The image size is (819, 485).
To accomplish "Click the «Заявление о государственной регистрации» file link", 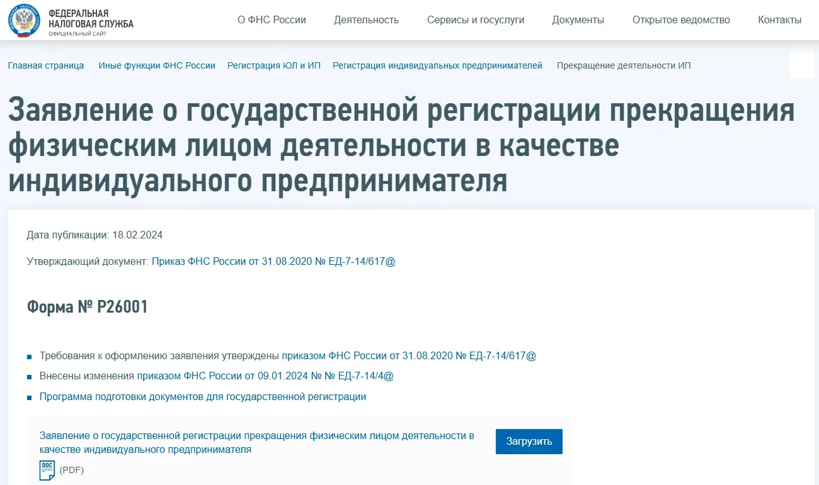I will 256,442.
